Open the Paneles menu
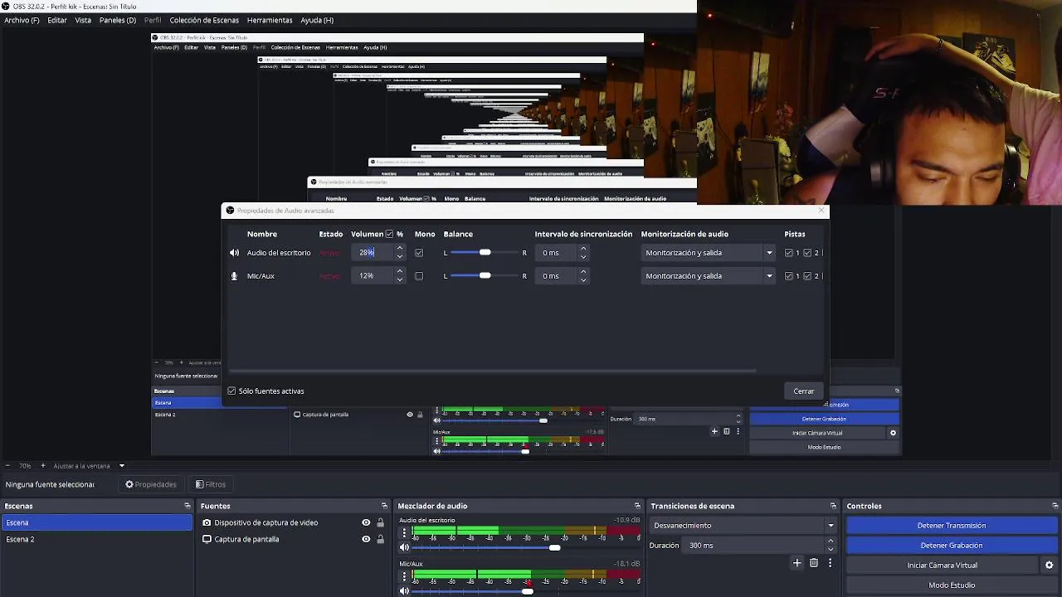Image resolution: width=1062 pixels, height=597 pixels. point(118,20)
